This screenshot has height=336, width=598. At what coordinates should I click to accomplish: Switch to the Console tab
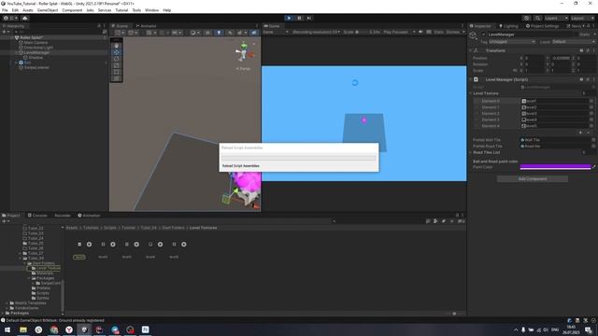coord(37,216)
